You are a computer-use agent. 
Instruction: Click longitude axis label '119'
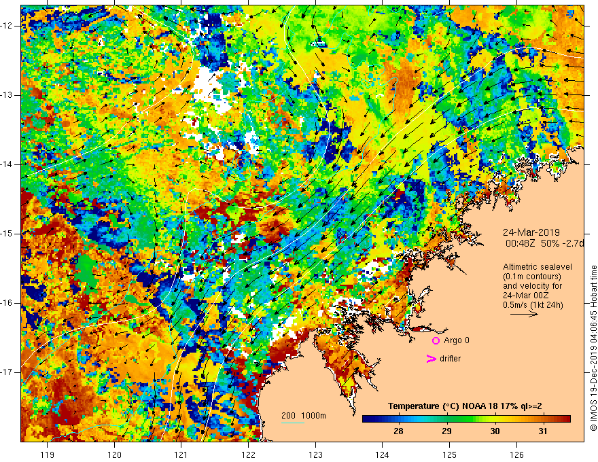click(x=48, y=455)
